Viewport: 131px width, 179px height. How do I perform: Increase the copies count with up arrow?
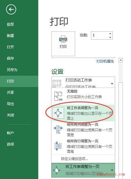(x=110, y=33)
